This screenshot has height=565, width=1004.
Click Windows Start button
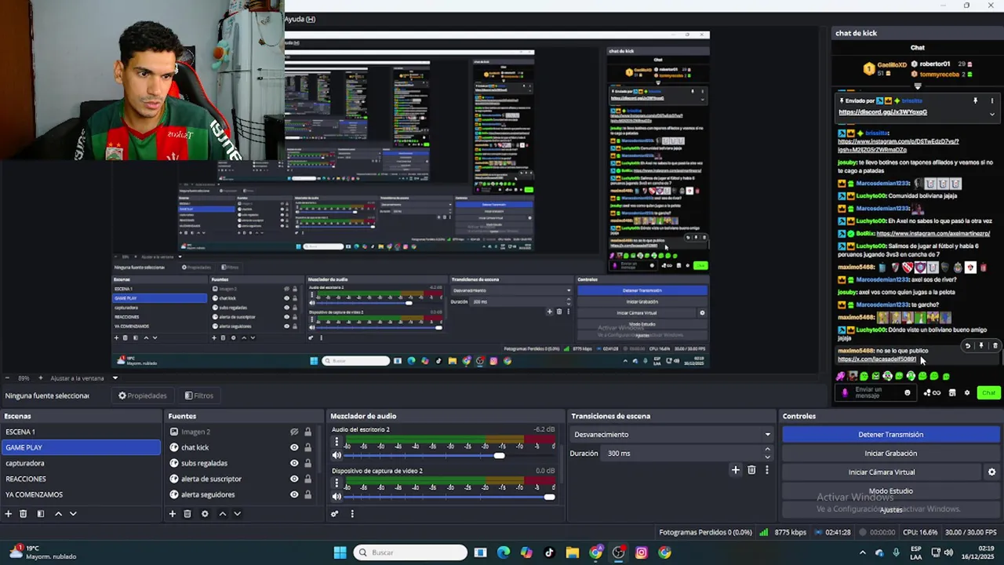340,552
